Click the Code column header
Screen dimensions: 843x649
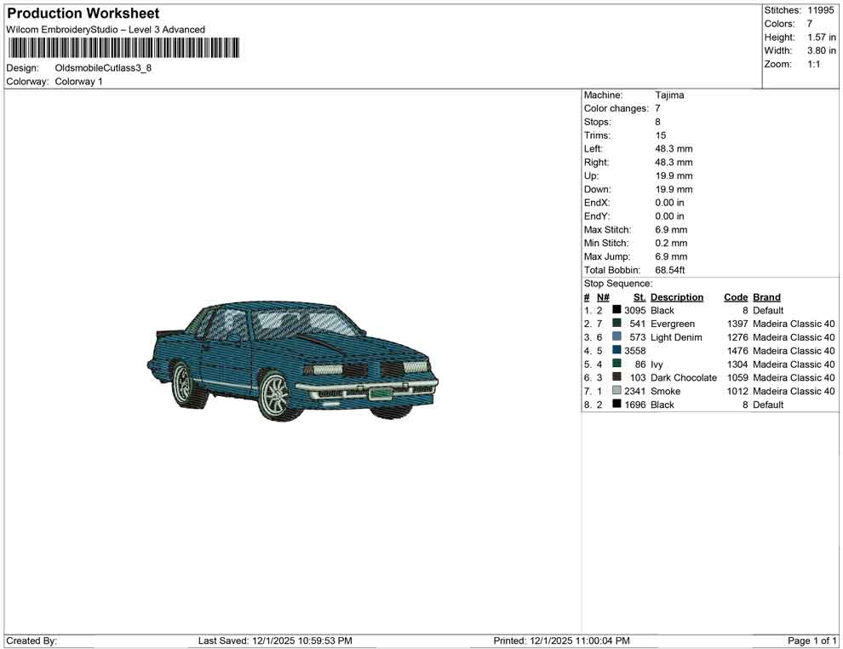coord(735,297)
